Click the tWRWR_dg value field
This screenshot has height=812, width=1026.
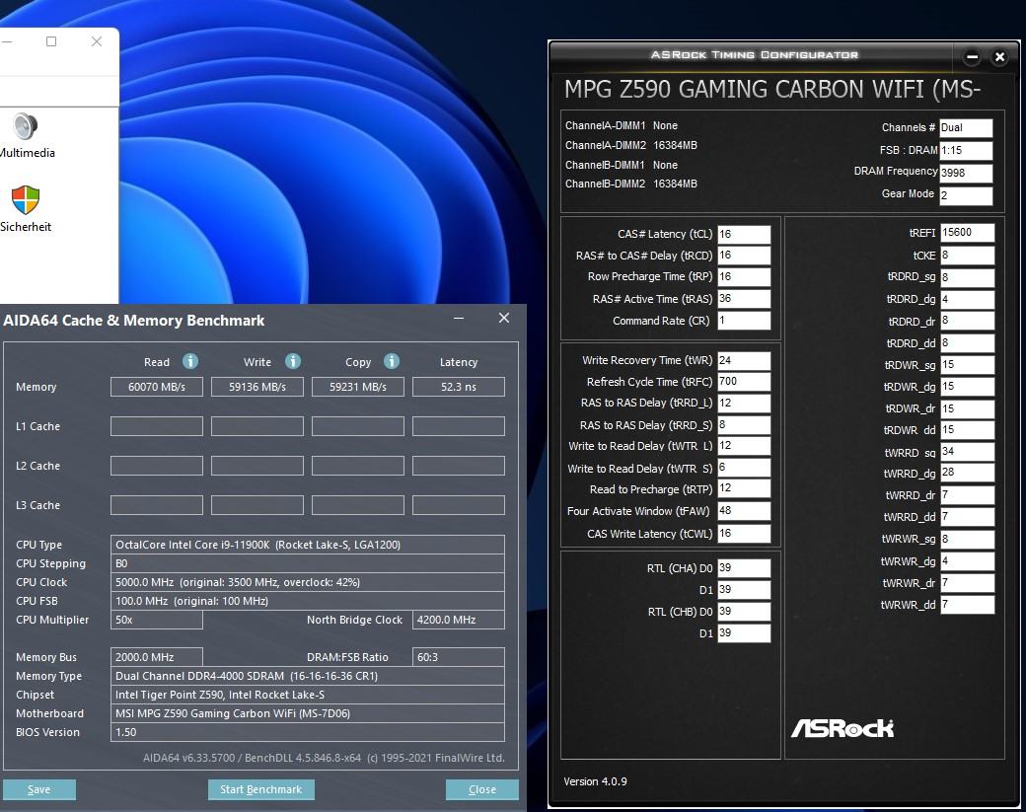pyautogui.click(x=968, y=560)
